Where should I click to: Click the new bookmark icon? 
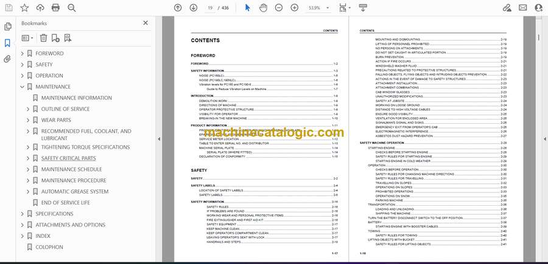click(x=55, y=38)
